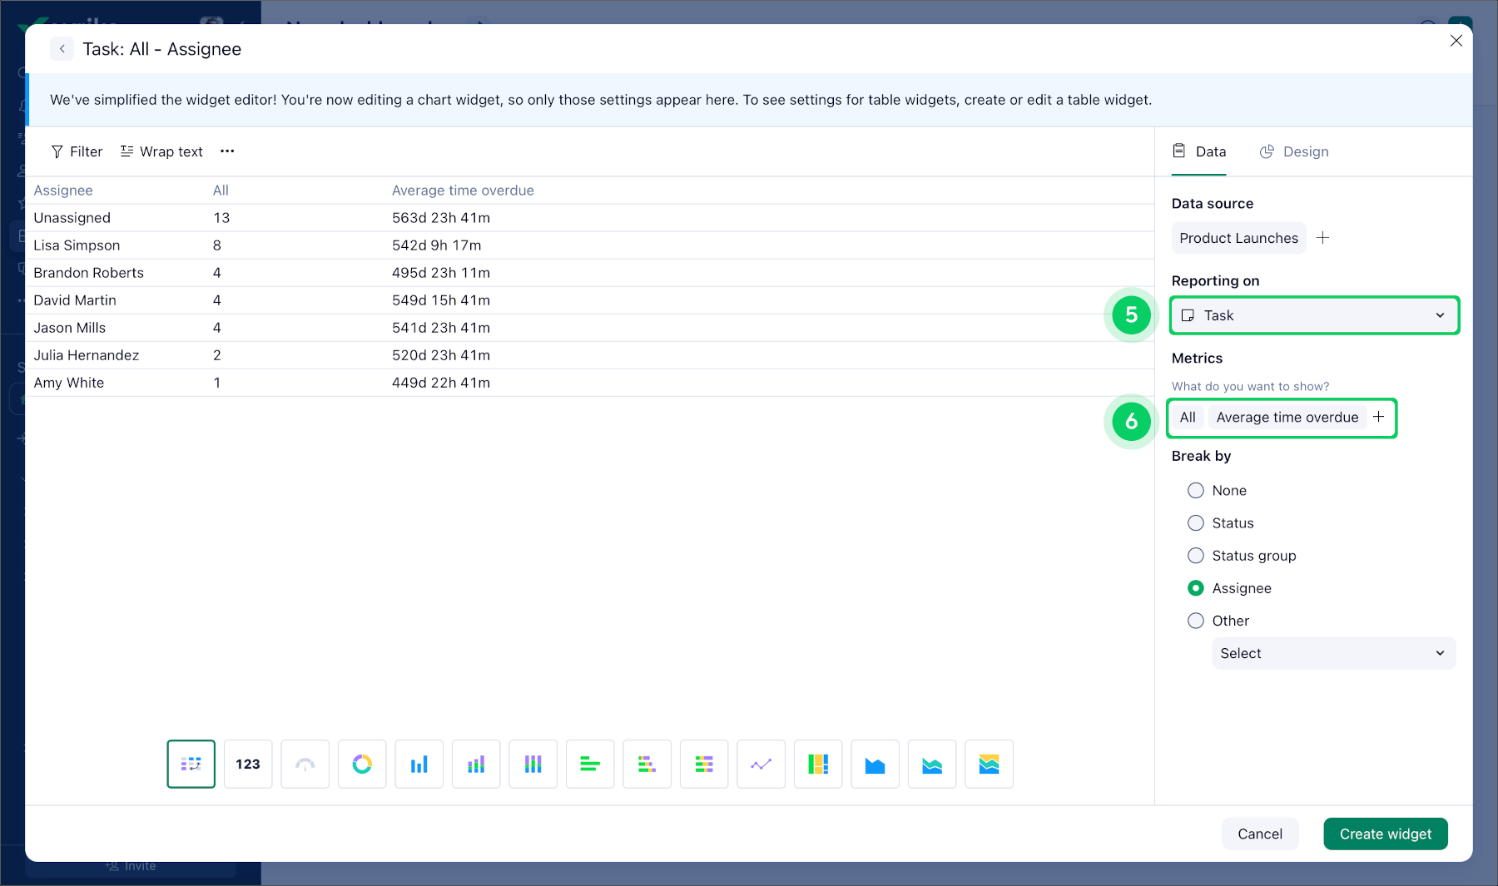Open the Reporting on Task dropdown
Viewport: 1498px width, 886px height.
click(1314, 315)
